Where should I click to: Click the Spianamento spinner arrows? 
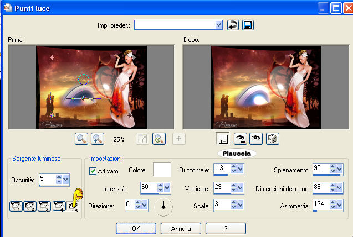coord(332,168)
